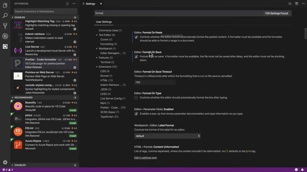Switch to the Settings editor tab
Viewport: 307px width, 172px height.
pos(90,4)
